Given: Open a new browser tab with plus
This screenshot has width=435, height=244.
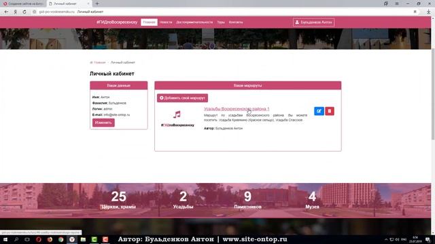Looking at the screenshot, I should coord(97,3).
